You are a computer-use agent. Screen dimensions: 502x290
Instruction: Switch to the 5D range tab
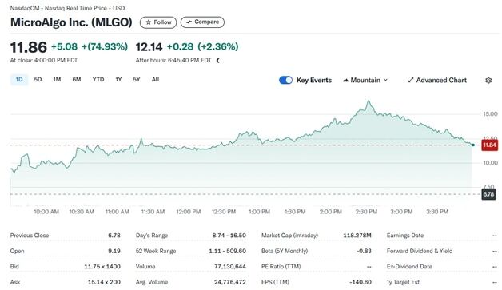tap(38, 80)
